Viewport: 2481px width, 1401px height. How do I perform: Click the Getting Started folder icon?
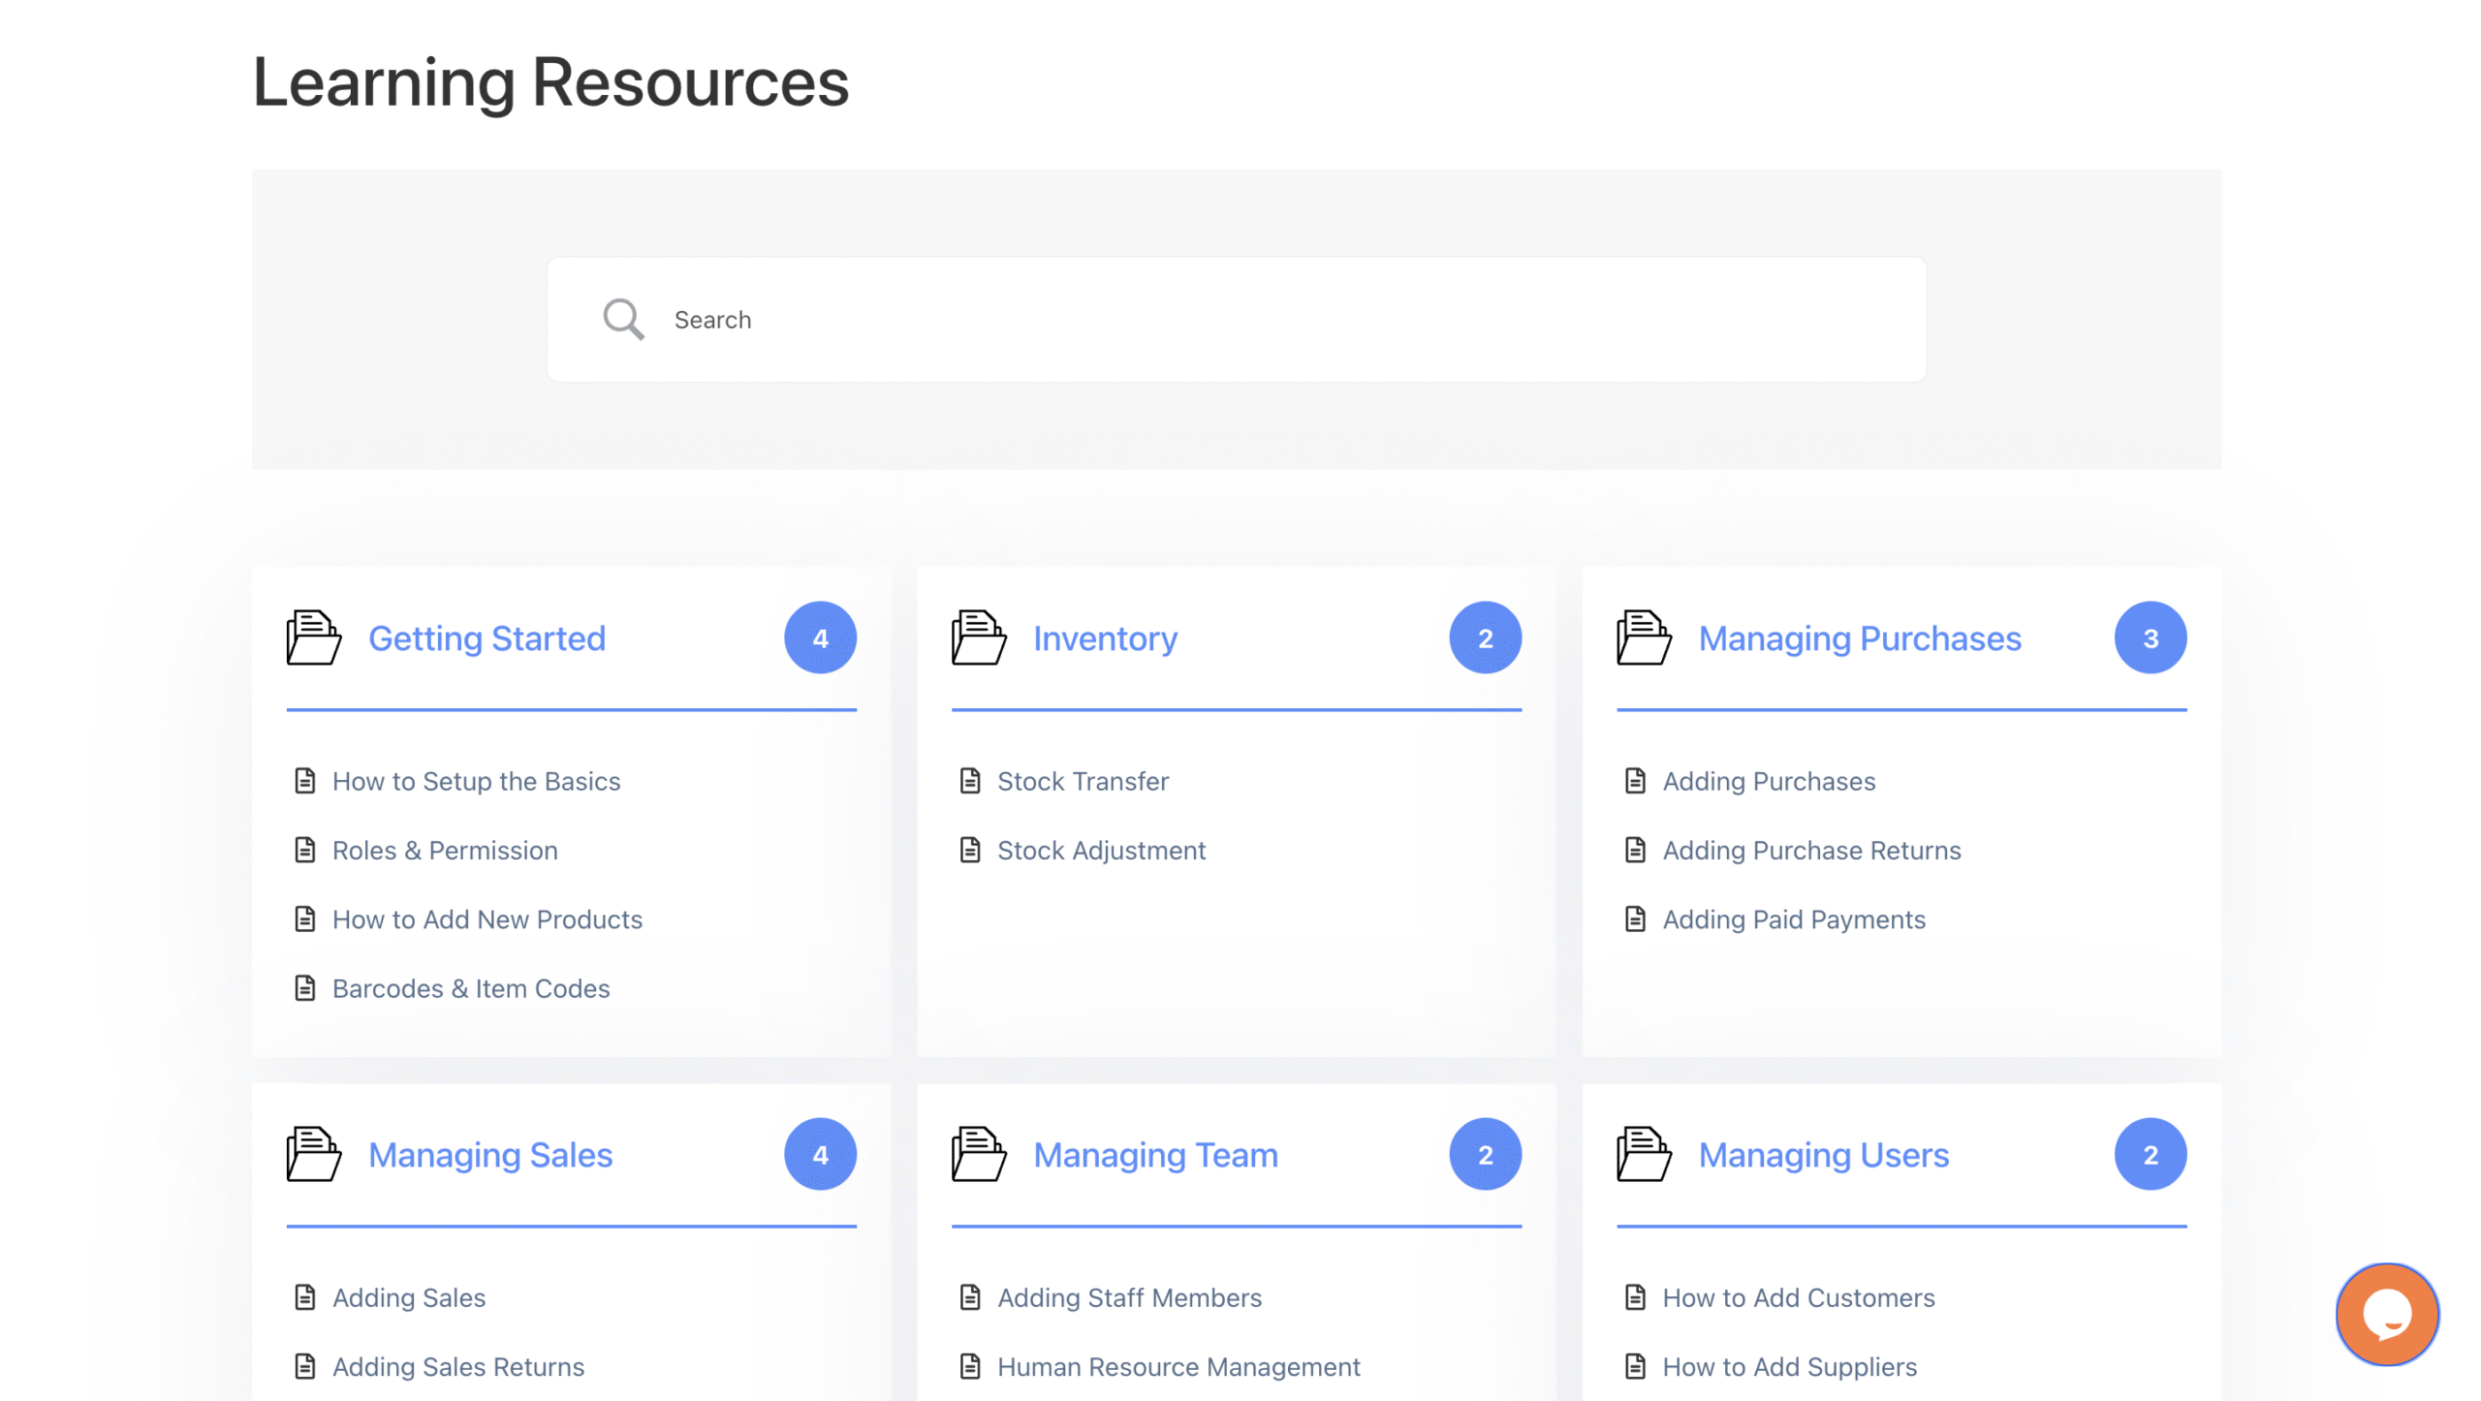(x=313, y=638)
